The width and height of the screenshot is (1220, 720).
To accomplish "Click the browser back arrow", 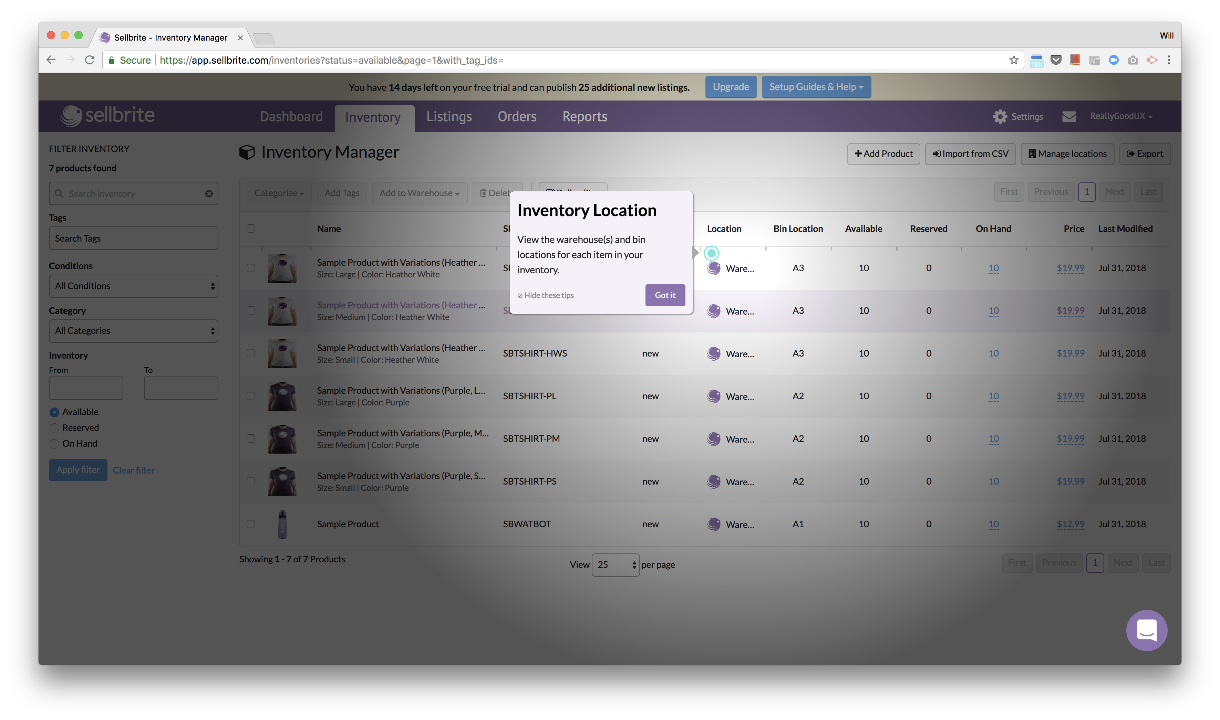I will tap(51, 60).
